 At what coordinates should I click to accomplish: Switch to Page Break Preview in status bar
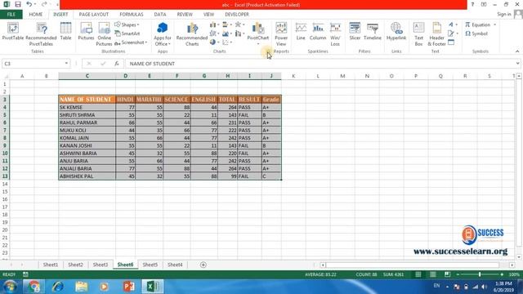click(447, 274)
